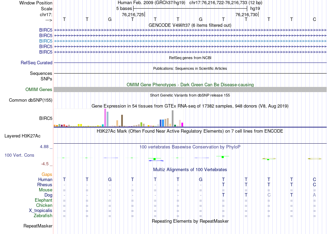Click the Rhesus alignment row label
Screen dimensions: 327x234
(x=45, y=185)
